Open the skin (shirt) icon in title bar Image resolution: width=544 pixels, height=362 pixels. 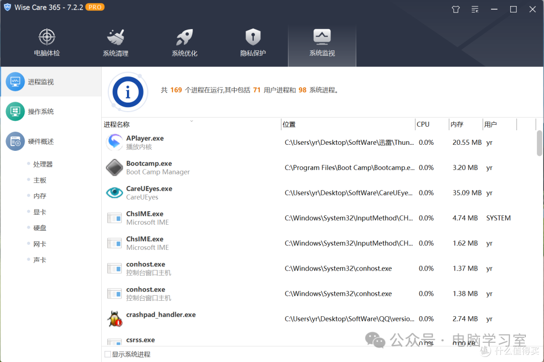click(x=455, y=10)
